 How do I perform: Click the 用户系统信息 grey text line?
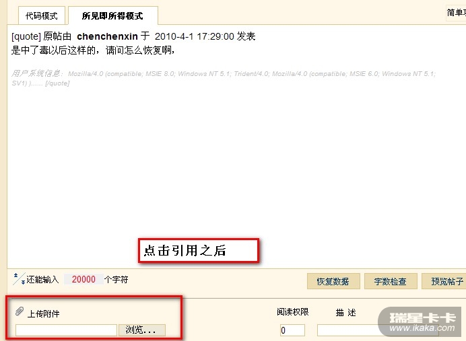coord(224,78)
